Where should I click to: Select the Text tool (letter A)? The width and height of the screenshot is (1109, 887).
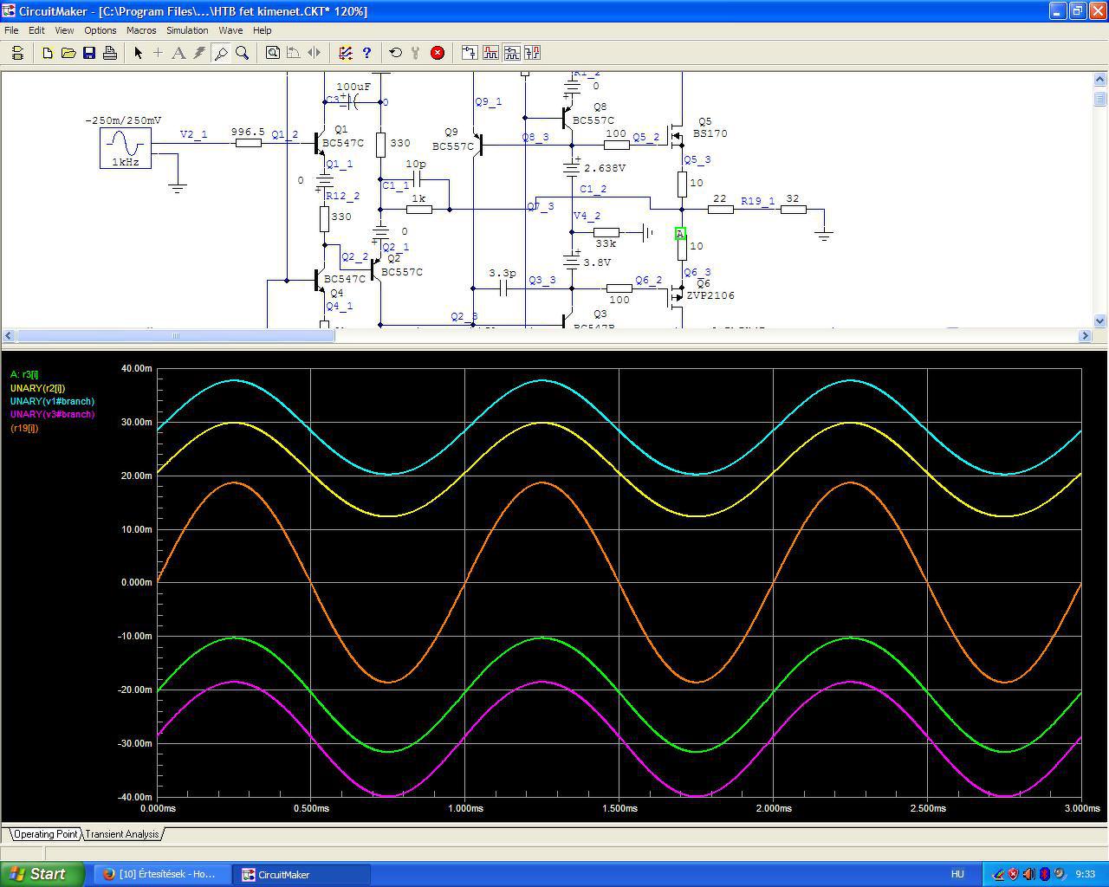coord(178,53)
